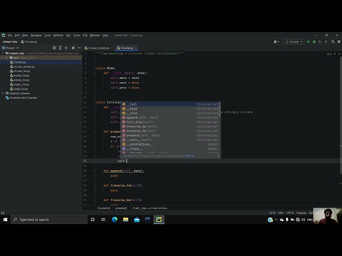Choose __size from completion popup
The image size is (342, 256).
tap(170, 113)
